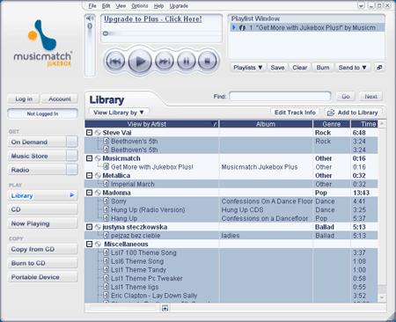The height and width of the screenshot is (322, 396).
Task: Click the track progress slider handle
Action: [x=106, y=33]
